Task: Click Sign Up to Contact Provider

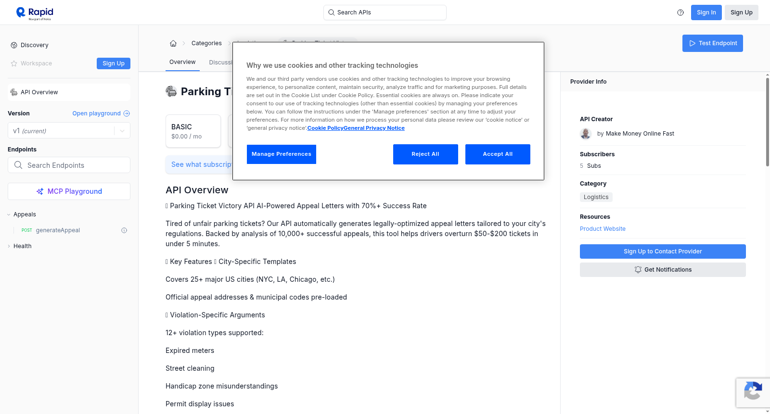Action: pos(663,251)
